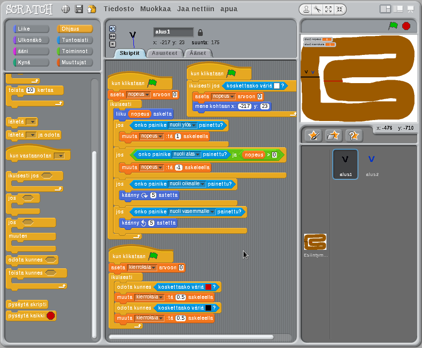Image resolution: width=422 pixels, height=348 pixels.
Task: Click the share project folder icon
Action: click(x=92, y=9)
